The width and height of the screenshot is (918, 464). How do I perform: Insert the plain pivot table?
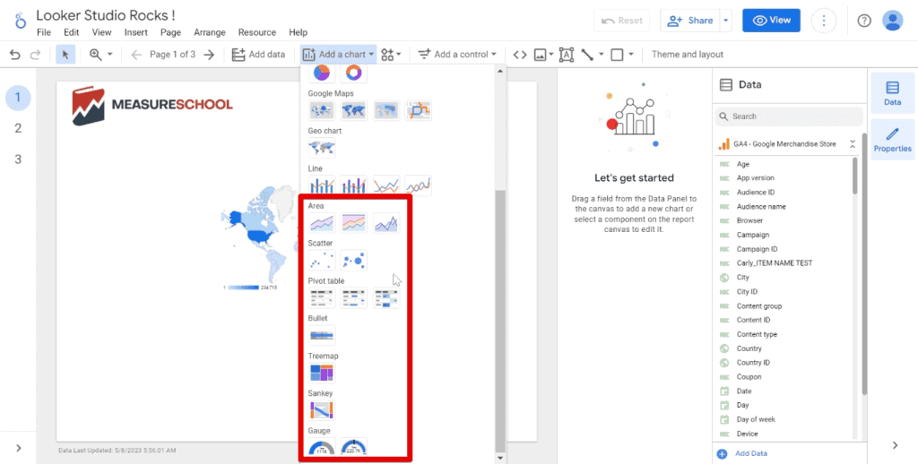(322, 297)
